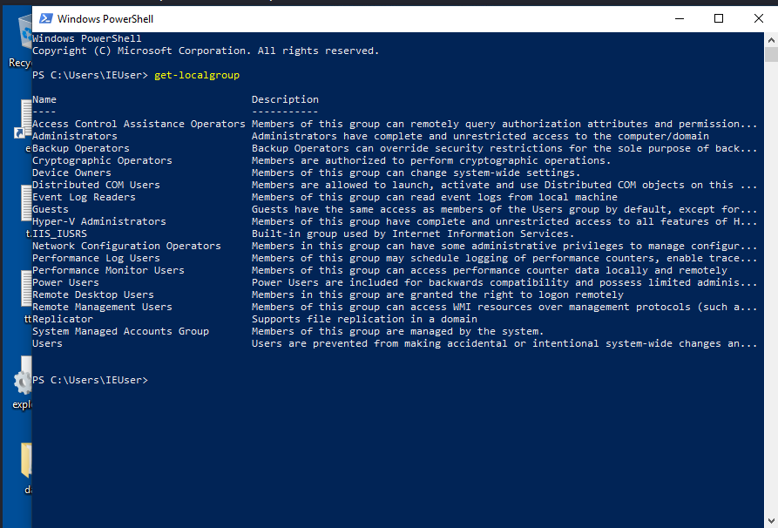Click the 'Device Owners' group name
This screenshot has width=778, height=528.
point(72,173)
